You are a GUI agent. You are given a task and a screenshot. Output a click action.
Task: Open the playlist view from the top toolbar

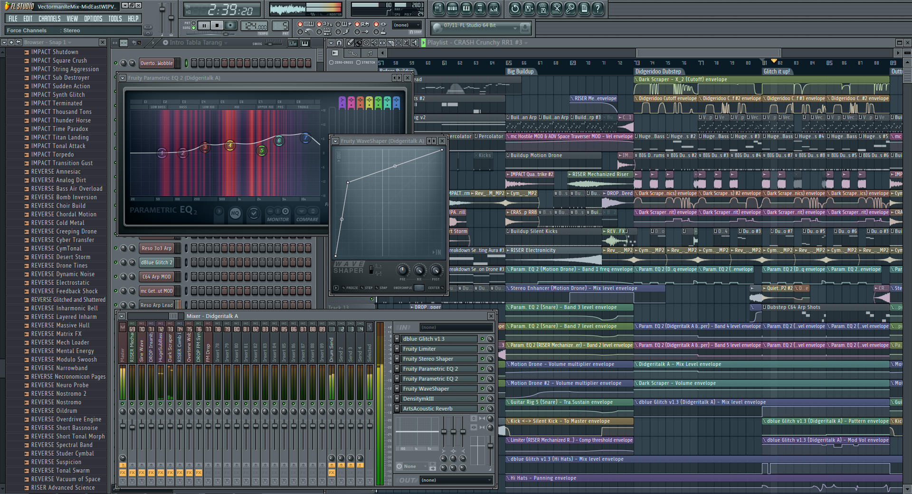438,8
